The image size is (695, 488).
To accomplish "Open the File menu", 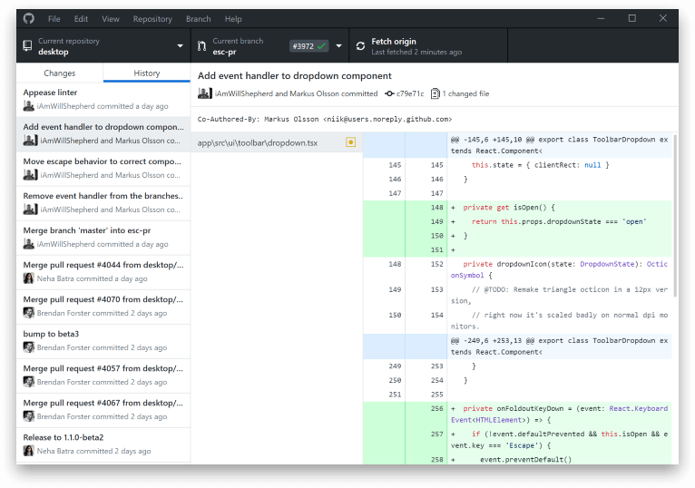I will pyautogui.click(x=54, y=19).
